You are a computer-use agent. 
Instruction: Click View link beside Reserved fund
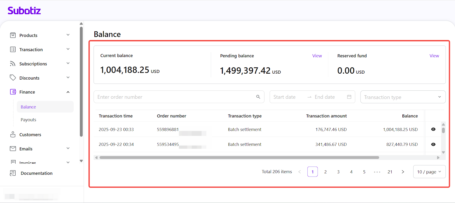click(x=434, y=56)
